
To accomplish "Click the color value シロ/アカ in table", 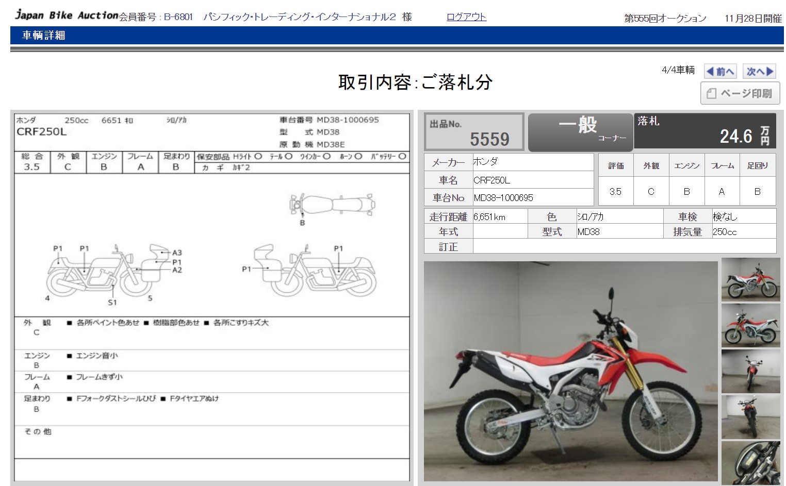I will coord(591,217).
